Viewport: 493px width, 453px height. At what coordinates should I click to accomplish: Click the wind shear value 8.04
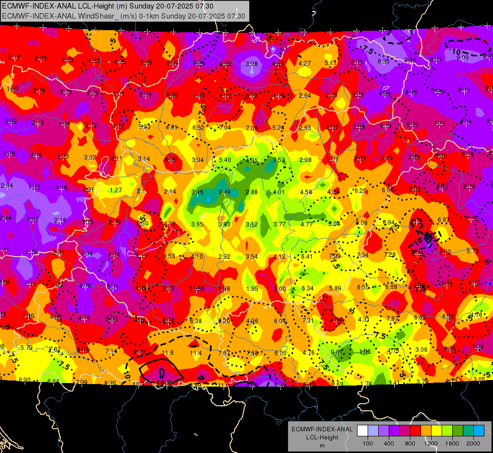click(x=466, y=122)
